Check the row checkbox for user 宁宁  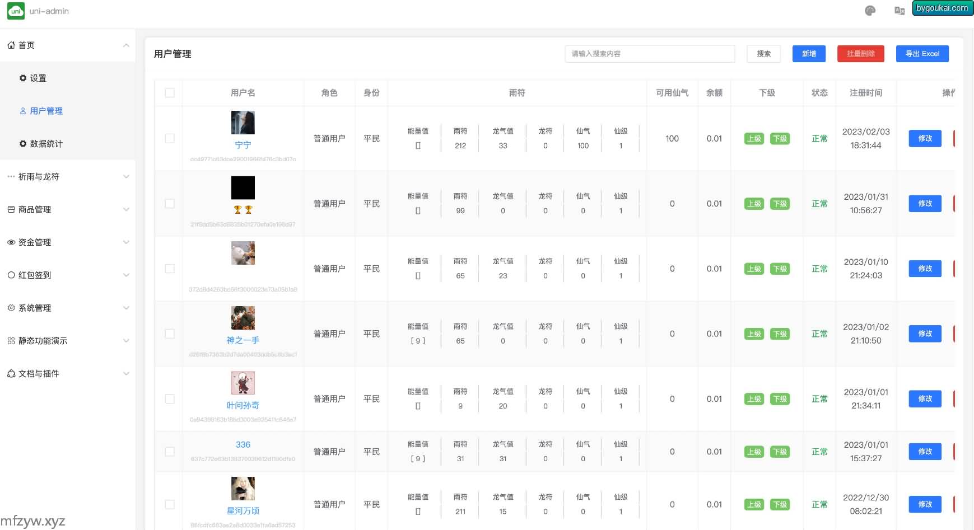(170, 139)
